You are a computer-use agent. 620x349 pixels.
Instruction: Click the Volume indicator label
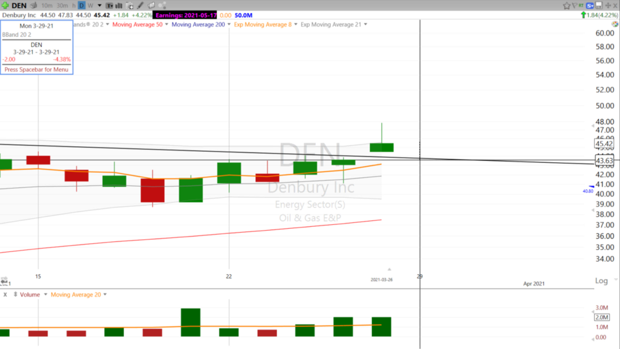[30, 295]
